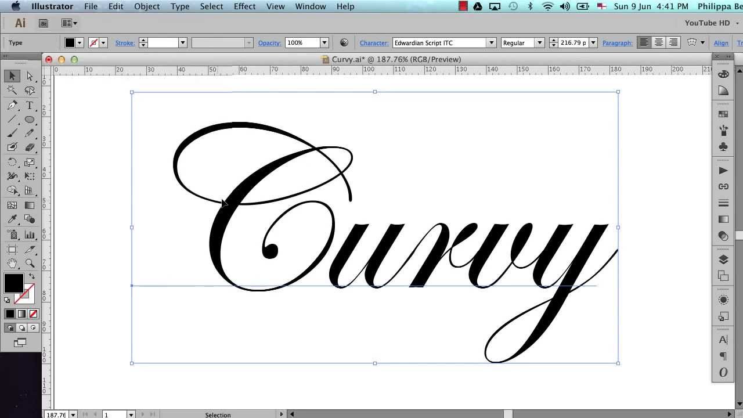Select the Ellipse shape tool
The image size is (743, 418).
pos(30,120)
